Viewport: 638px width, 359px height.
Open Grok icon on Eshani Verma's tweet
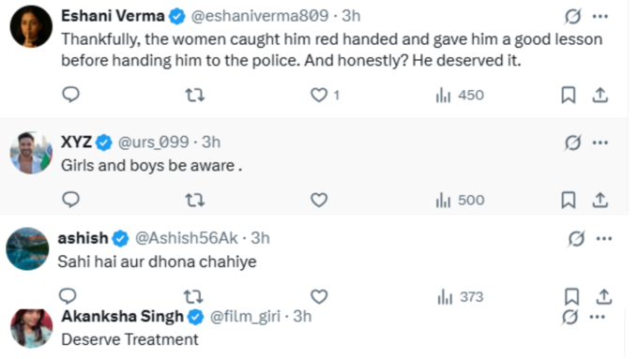point(572,16)
